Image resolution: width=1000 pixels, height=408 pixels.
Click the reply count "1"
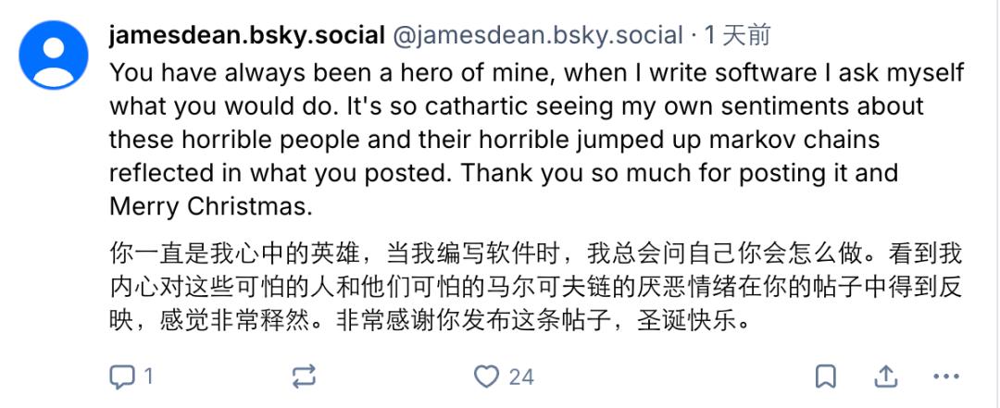tap(148, 377)
